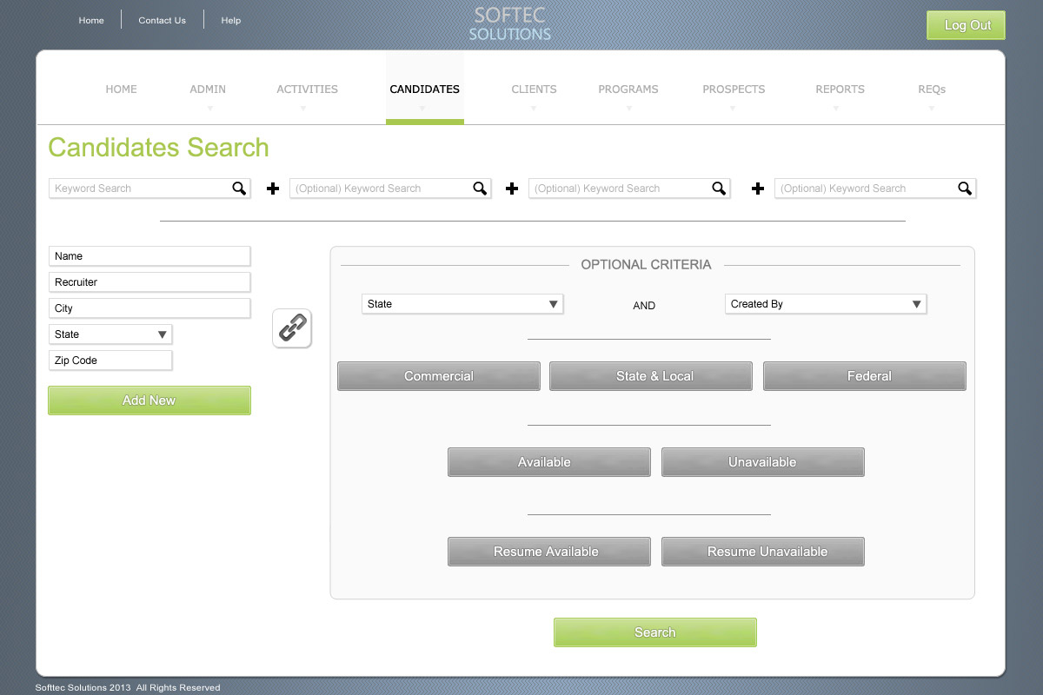Expand the State dropdown in Optional Criteria
Screen dimensions: 1043x695
click(x=462, y=304)
